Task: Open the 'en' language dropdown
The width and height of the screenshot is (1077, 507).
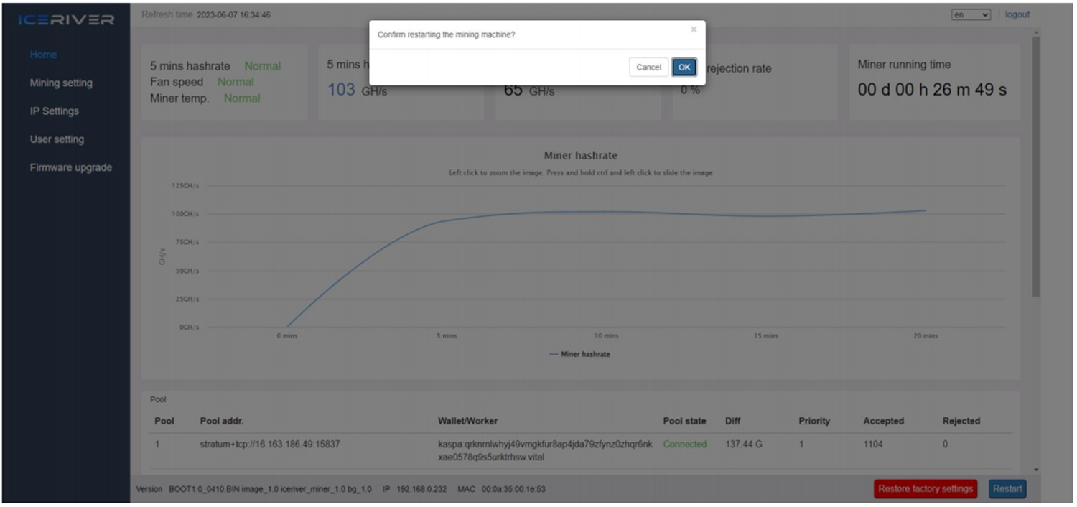Action: tap(971, 14)
